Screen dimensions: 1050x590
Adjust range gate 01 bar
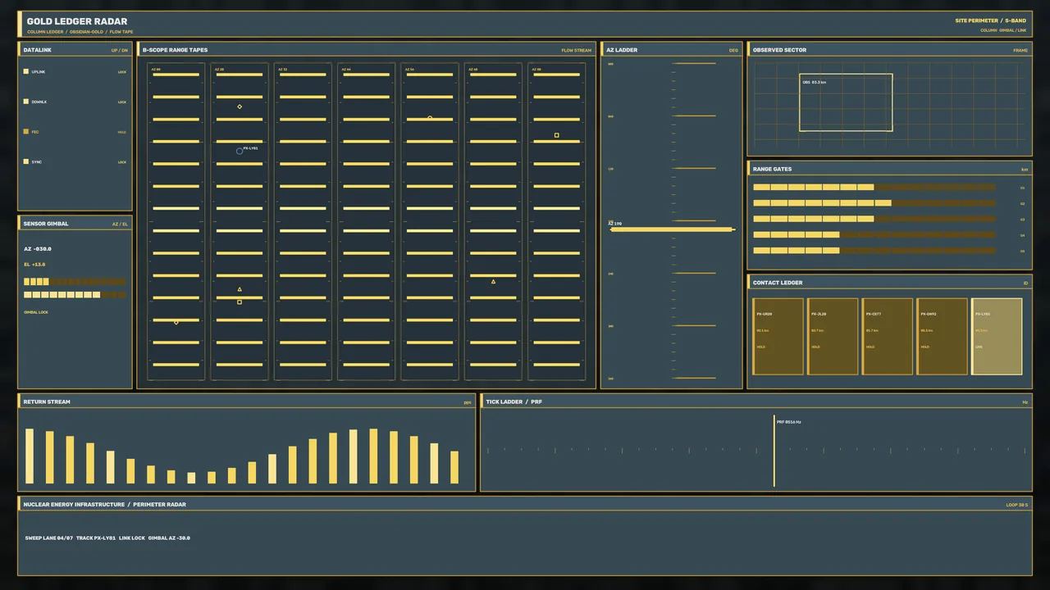(x=874, y=188)
